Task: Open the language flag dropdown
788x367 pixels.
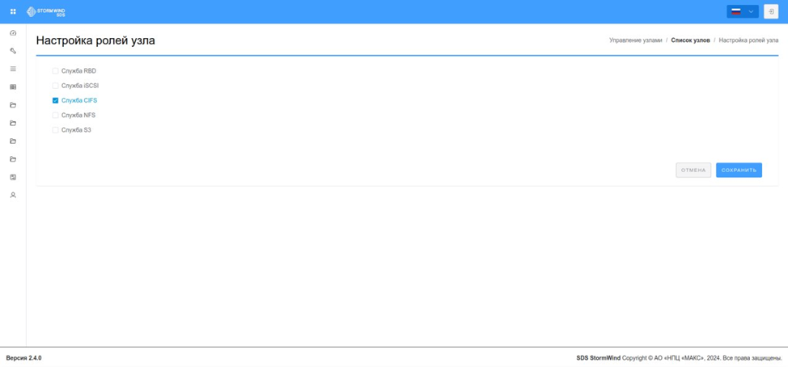Action: (x=742, y=11)
